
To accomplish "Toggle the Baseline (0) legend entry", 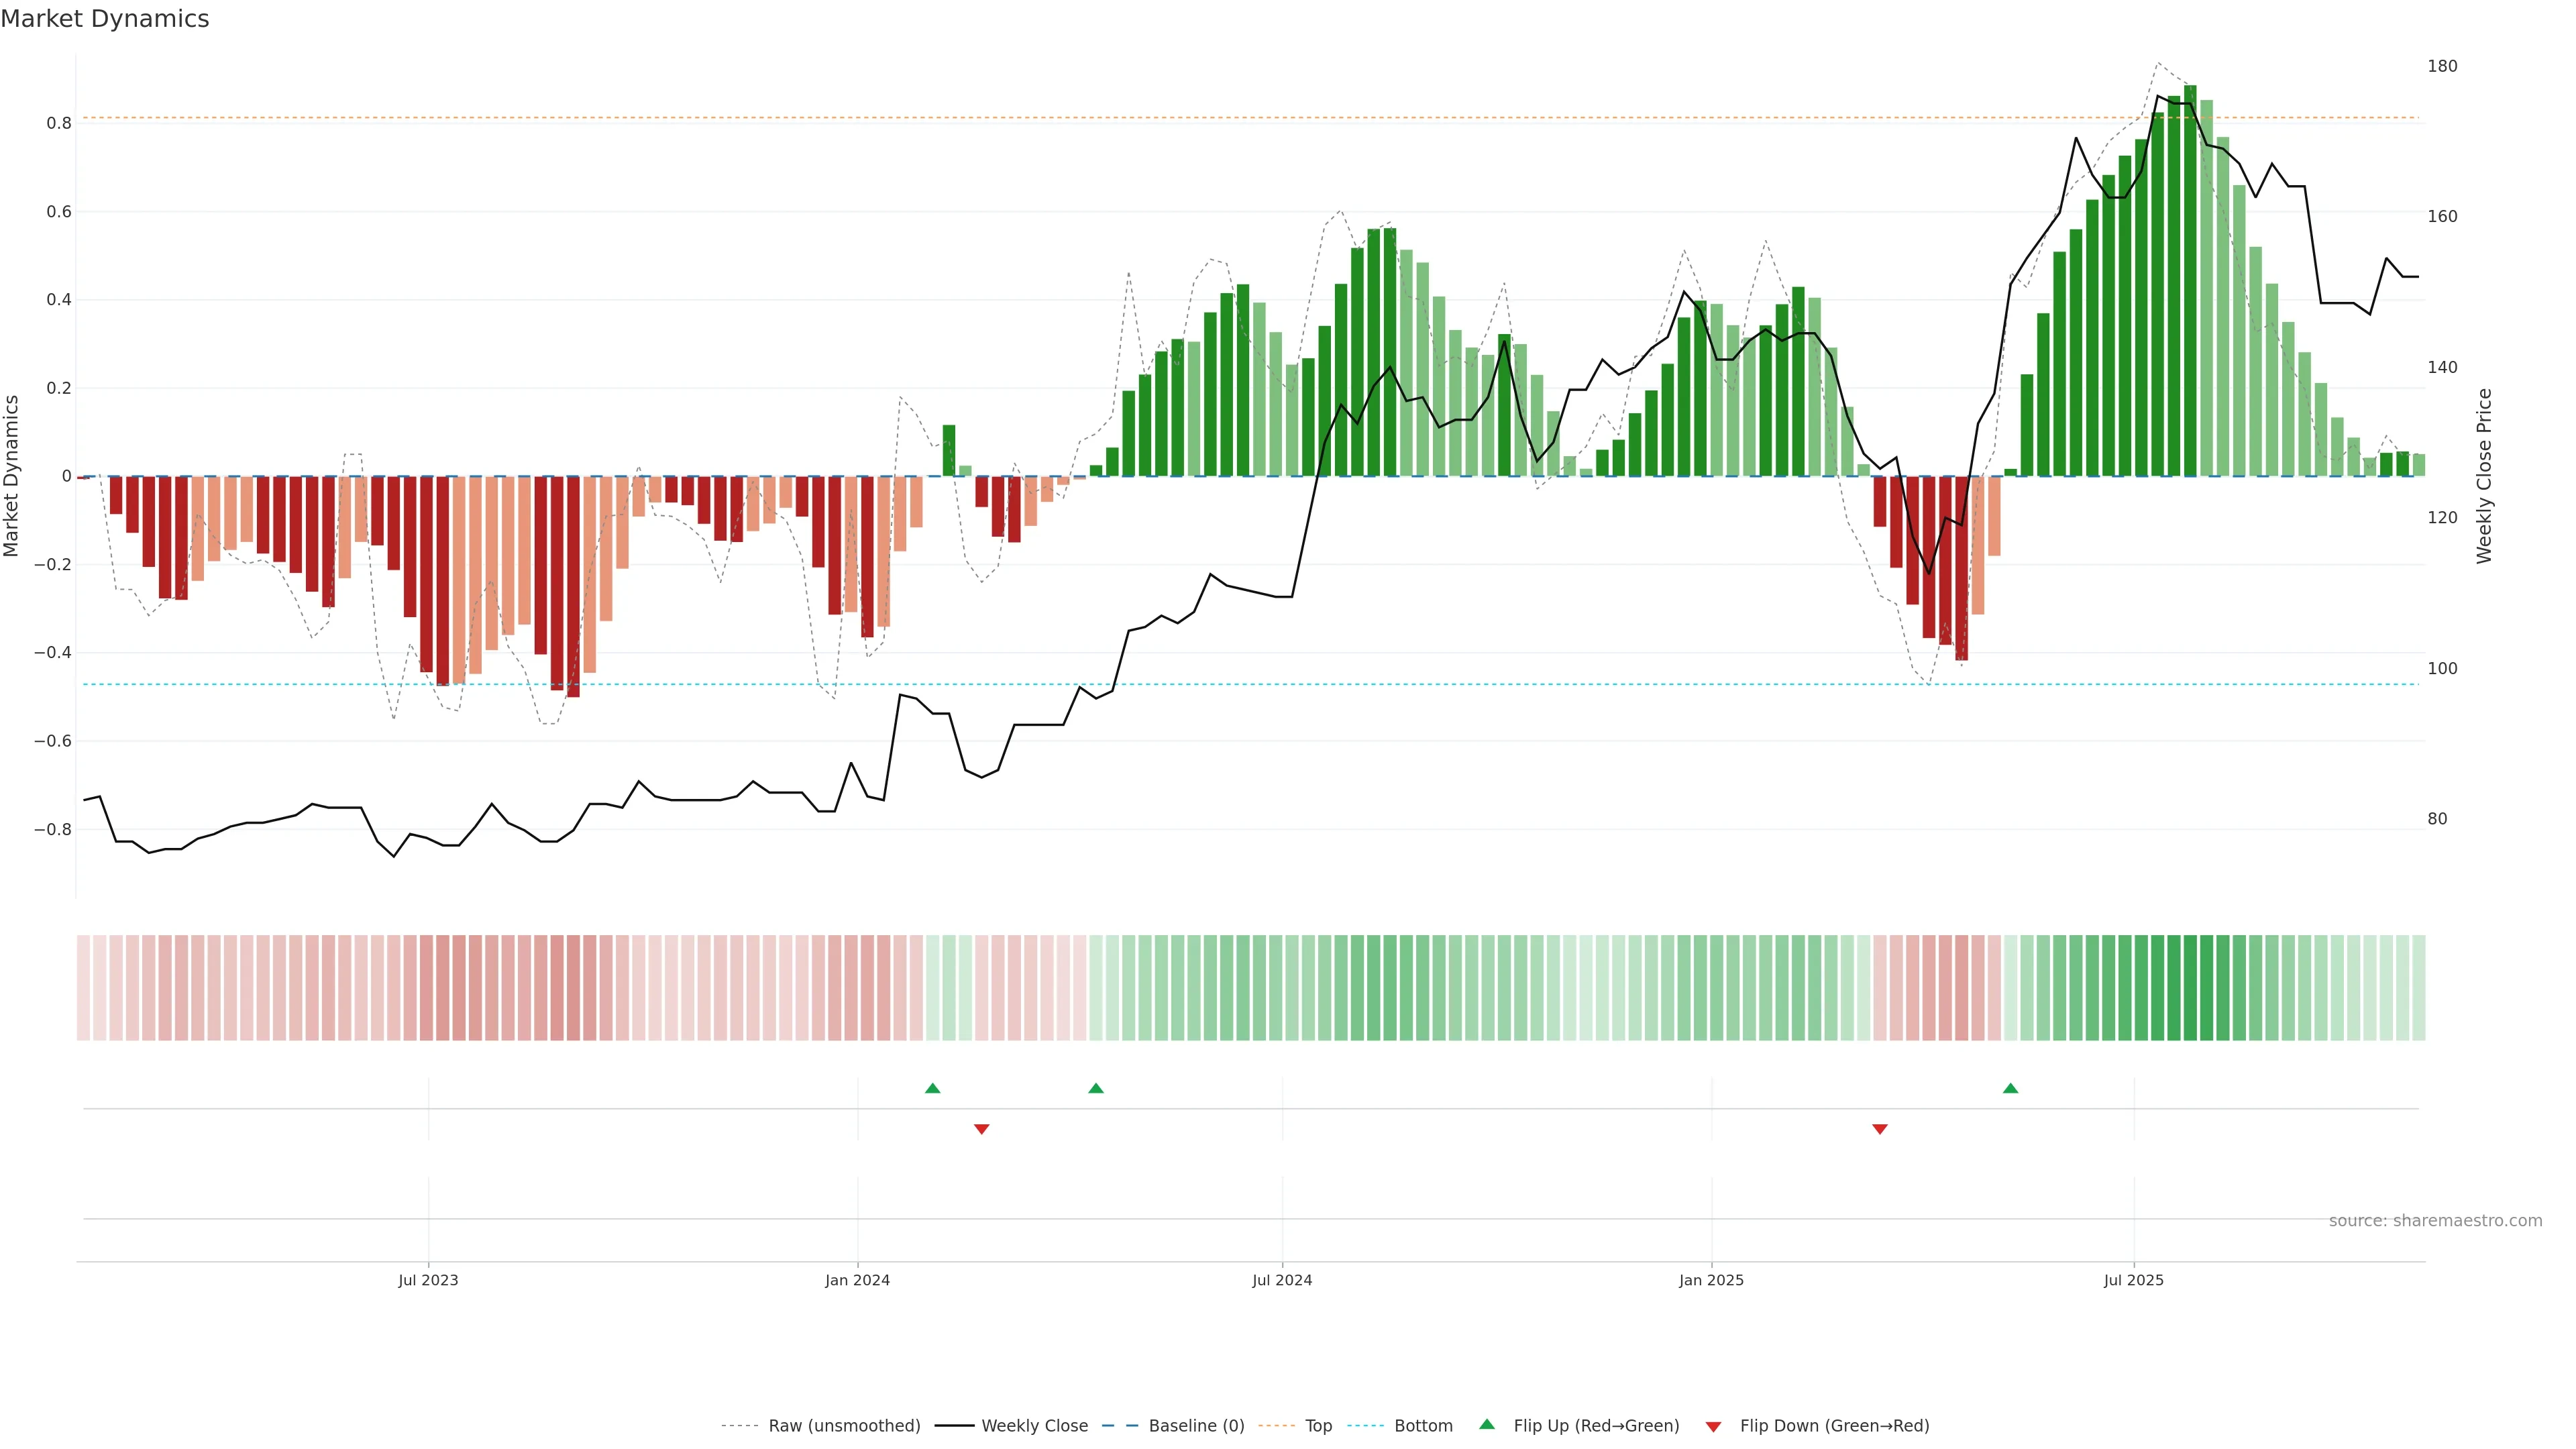I will [1196, 1426].
